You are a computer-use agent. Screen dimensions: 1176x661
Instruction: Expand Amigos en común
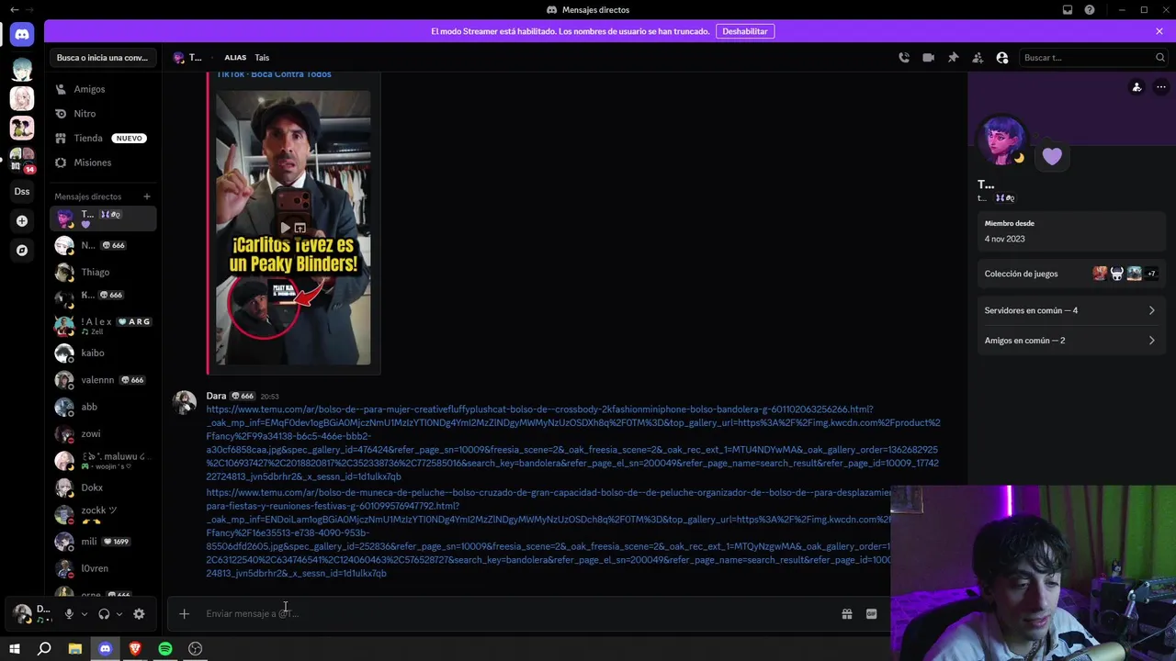tap(1071, 341)
